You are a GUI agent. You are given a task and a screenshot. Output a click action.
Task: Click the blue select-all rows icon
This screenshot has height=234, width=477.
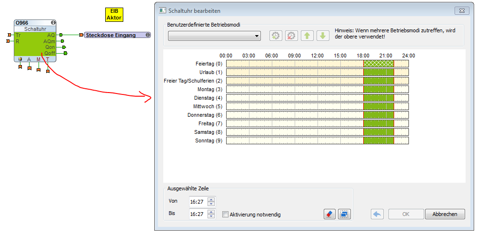(x=344, y=214)
